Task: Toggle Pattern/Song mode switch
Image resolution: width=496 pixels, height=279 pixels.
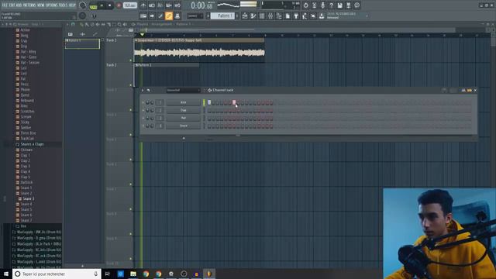Action: coord(93,5)
